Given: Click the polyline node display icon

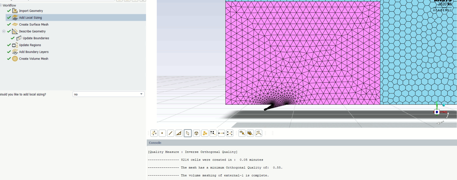Looking at the screenshot, I should (259, 133).
